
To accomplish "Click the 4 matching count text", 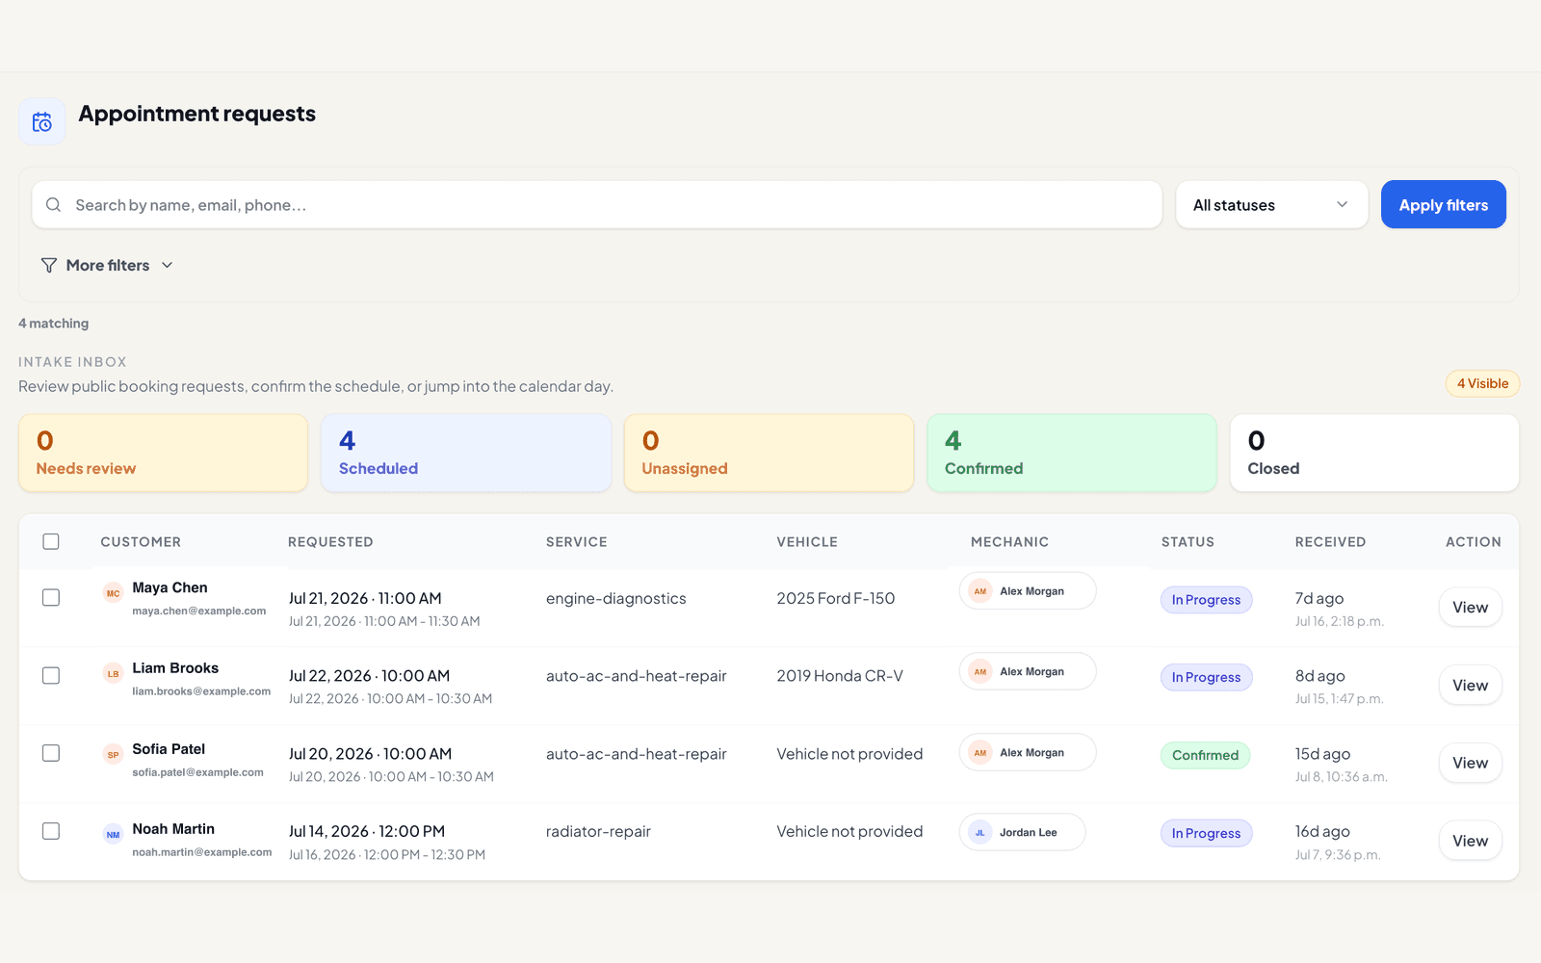I will (54, 324).
